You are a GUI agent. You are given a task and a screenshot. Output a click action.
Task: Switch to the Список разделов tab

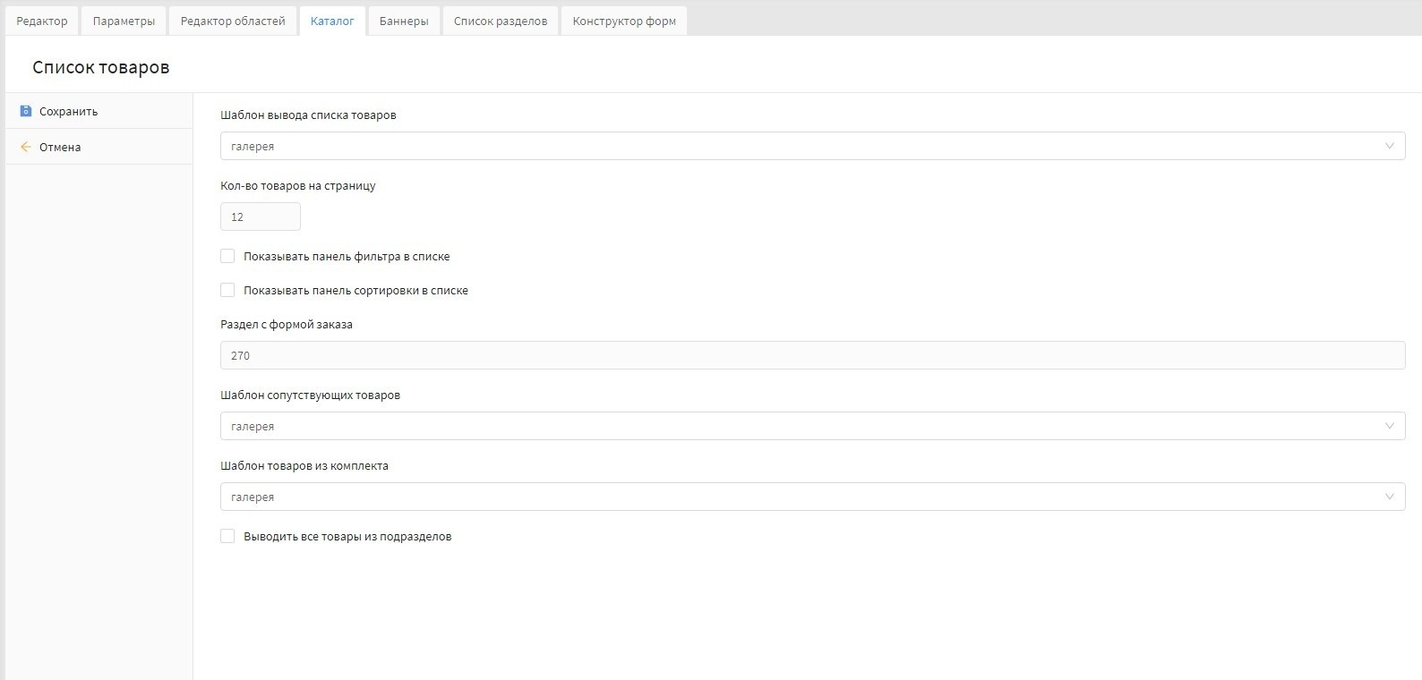(501, 21)
